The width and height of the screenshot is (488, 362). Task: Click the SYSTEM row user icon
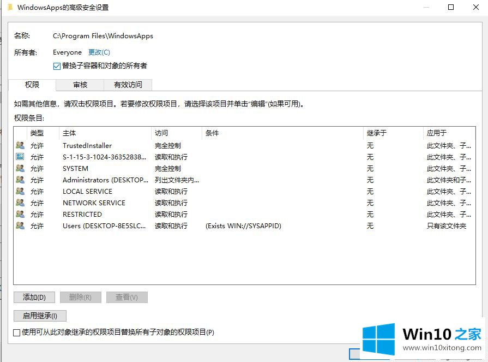pos(20,168)
